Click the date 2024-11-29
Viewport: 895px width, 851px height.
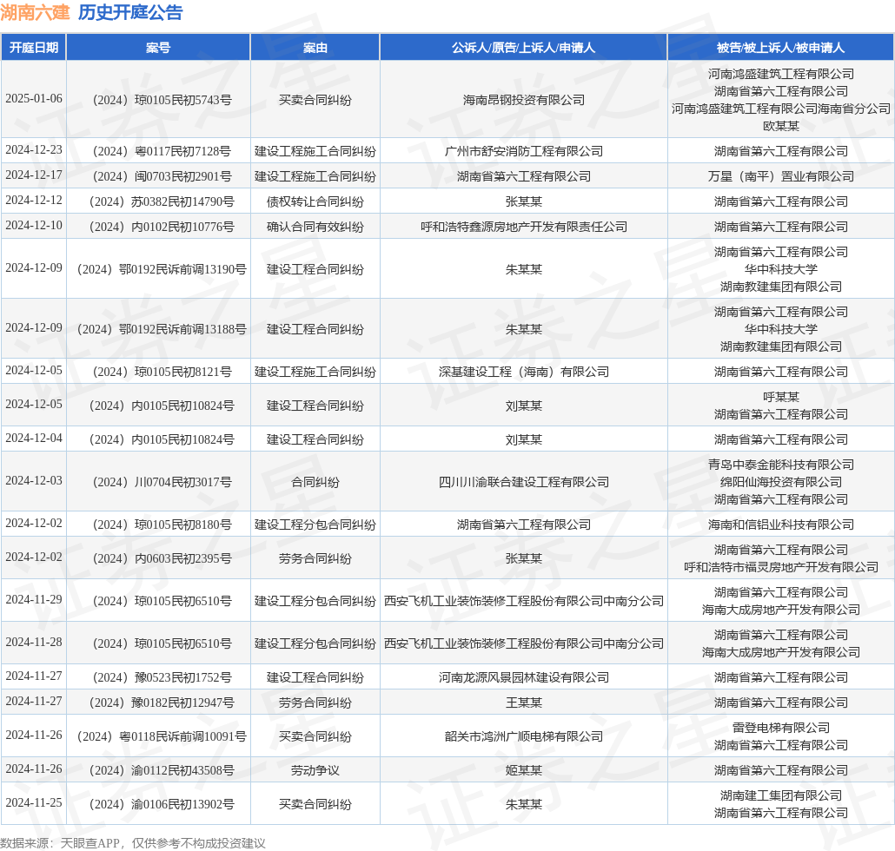tap(34, 599)
